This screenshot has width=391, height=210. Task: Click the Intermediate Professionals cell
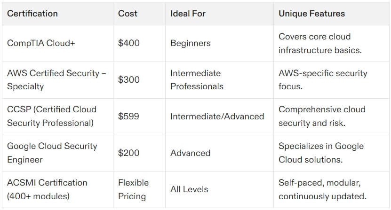point(197,80)
